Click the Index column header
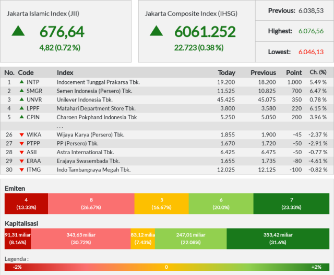 (65, 73)
